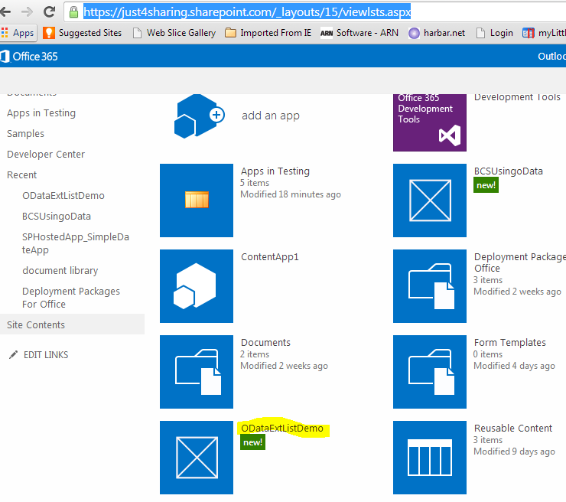Screen dimensions: 566x502
Task: Click the green padlock security icon
Action: pos(73,12)
